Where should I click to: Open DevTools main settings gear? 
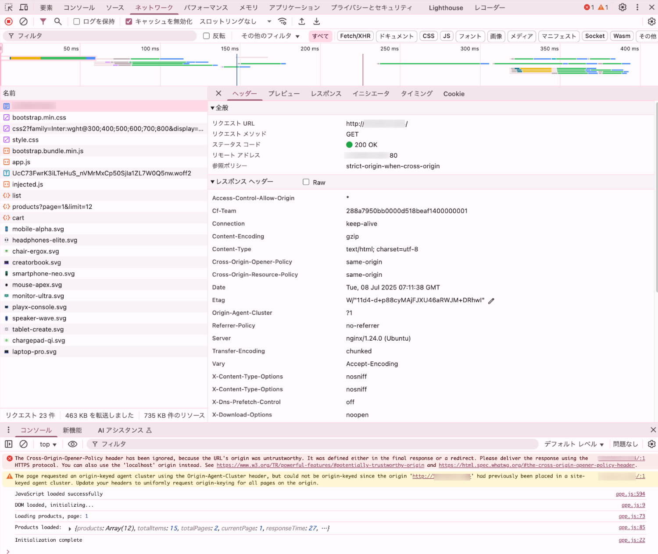[x=622, y=7]
